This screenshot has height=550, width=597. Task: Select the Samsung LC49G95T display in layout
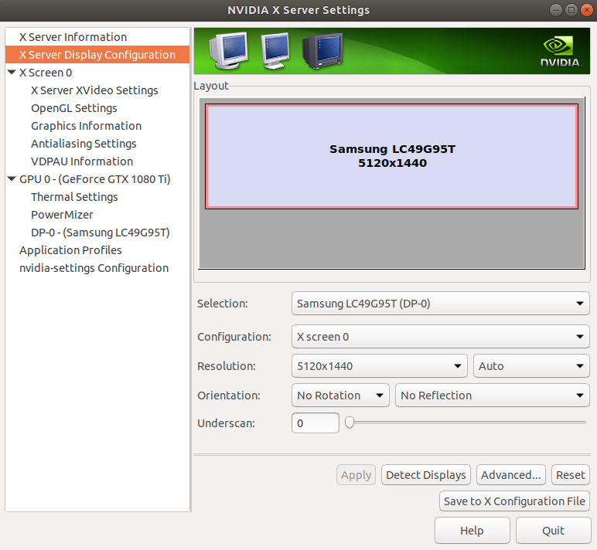(391, 156)
